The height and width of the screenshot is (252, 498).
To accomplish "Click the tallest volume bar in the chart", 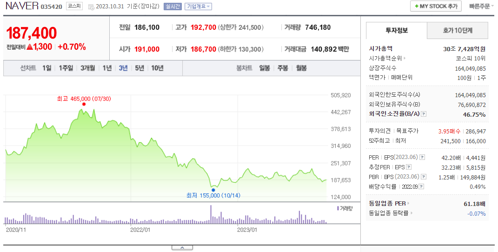I will point(211,215).
